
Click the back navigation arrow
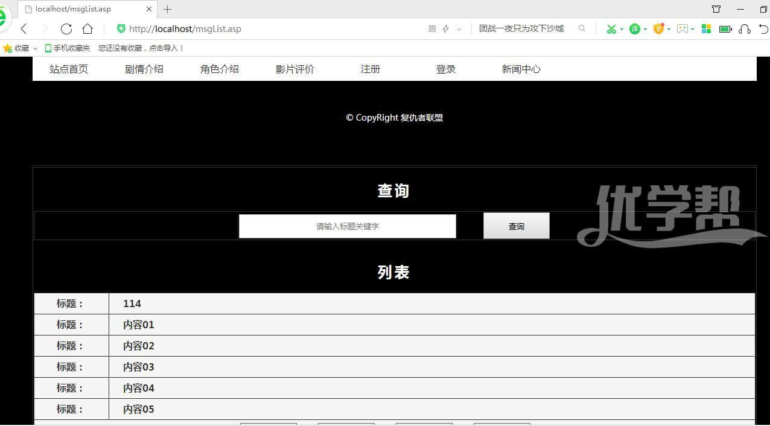[x=24, y=29]
